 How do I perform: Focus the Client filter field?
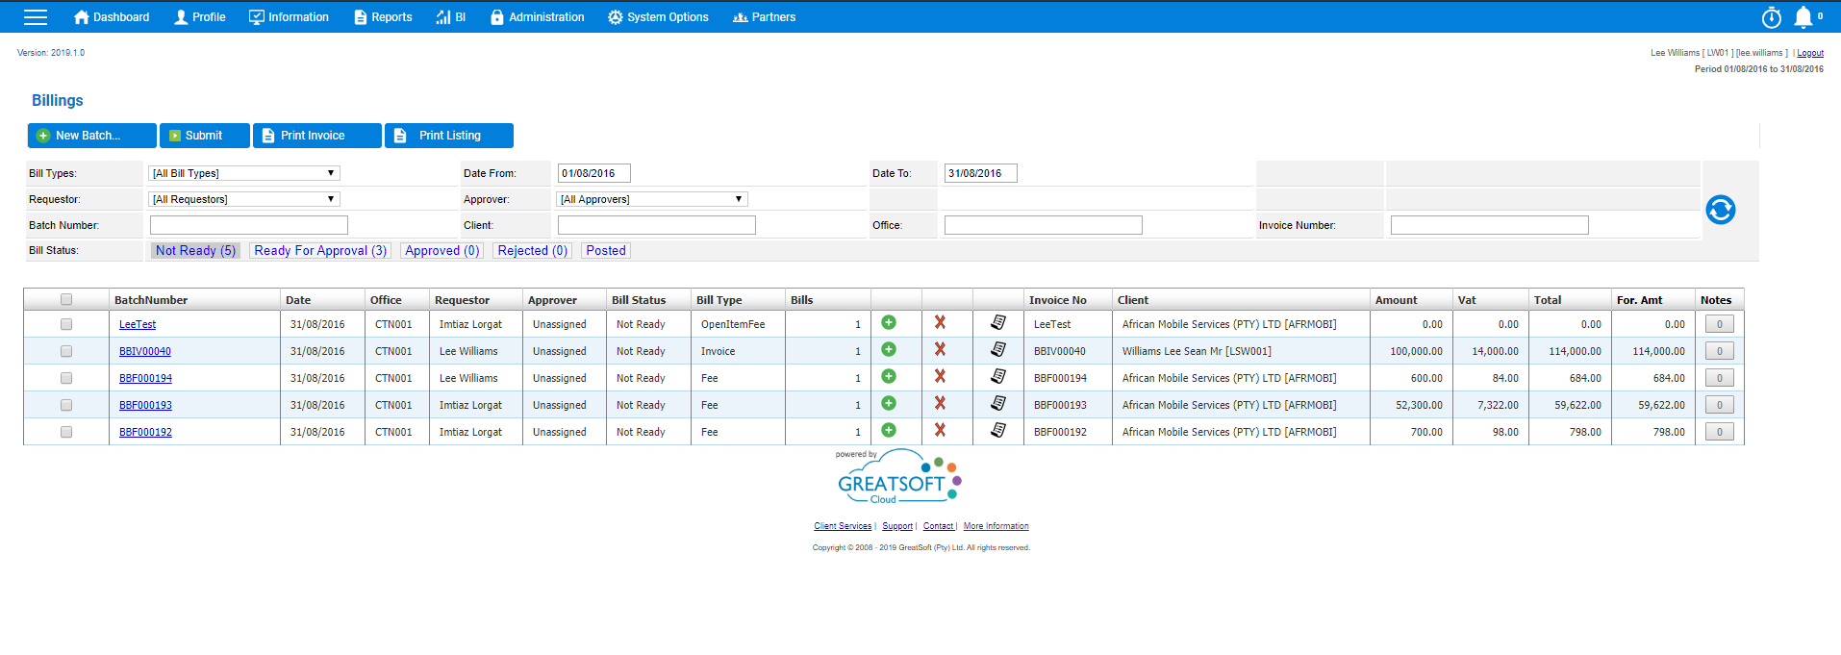[x=657, y=225]
